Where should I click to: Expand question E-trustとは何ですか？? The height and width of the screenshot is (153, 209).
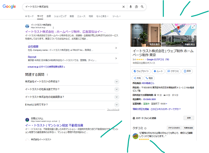(117, 105)
